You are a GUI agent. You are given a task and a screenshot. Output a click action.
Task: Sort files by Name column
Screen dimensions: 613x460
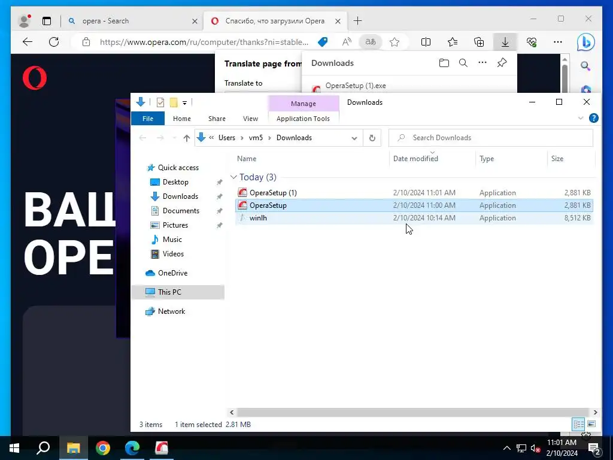pyautogui.click(x=312, y=158)
